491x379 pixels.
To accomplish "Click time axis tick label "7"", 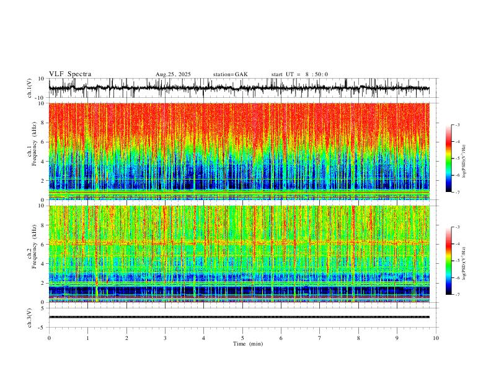I will coord(320,338).
